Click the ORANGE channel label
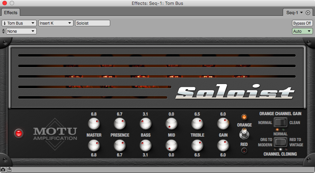315x173 pixels. [244, 125]
